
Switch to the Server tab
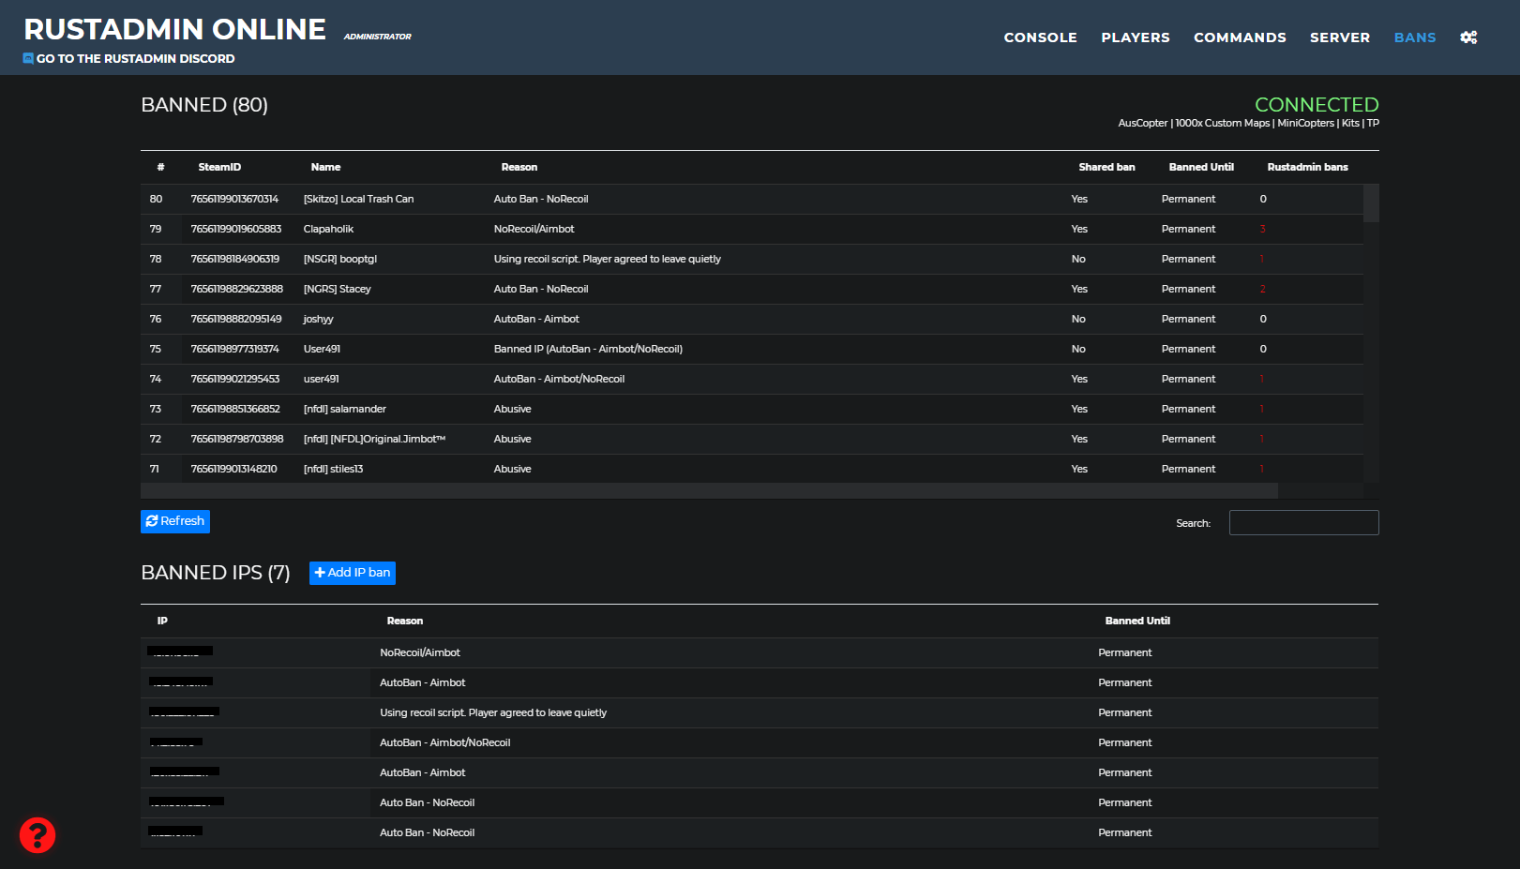1340,37
